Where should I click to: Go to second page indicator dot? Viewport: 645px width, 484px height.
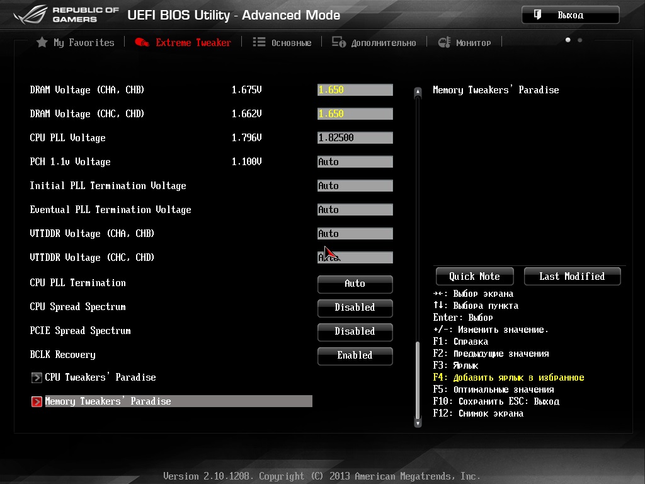tap(580, 40)
